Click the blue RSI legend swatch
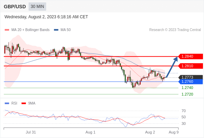This screenshot has width=204, height=138. 7,103
